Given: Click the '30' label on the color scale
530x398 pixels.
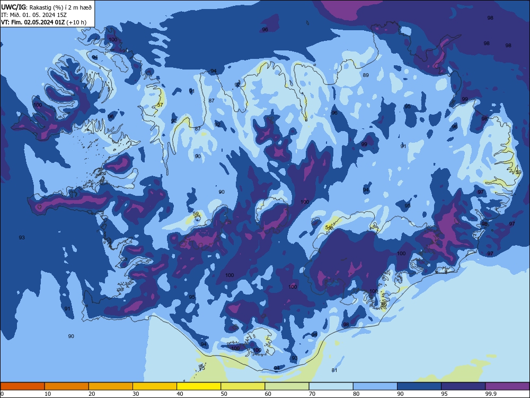Looking at the screenshot, I should pos(136,394).
